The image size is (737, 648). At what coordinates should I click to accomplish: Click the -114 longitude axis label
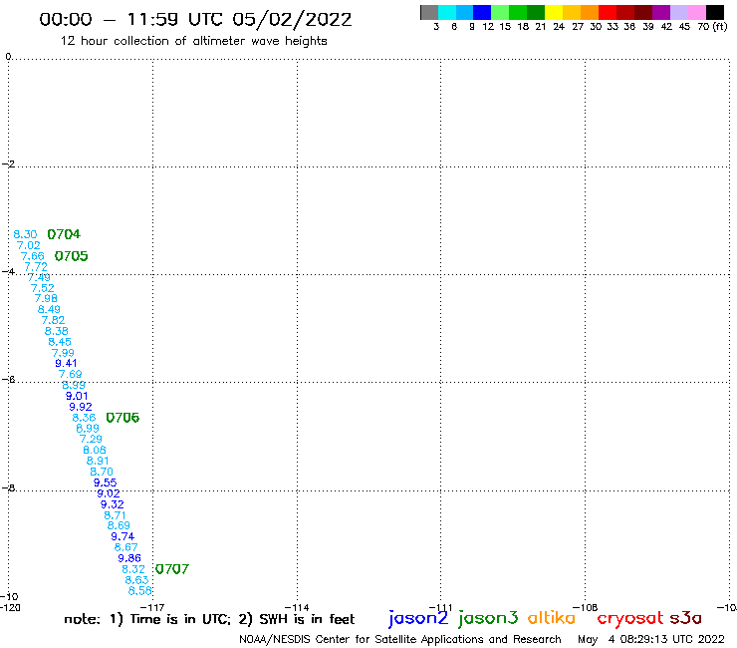click(x=297, y=608)
